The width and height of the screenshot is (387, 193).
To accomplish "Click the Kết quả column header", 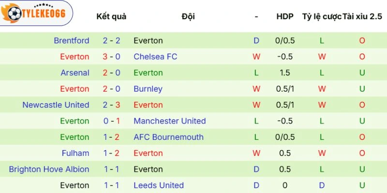I will (x=111, y=16).
